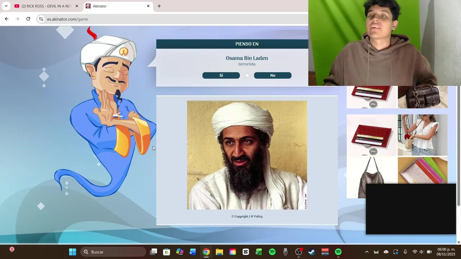Screen dimensions: 461x259
Task: Click the browser forward arrow
Action: tap(17, 19)
